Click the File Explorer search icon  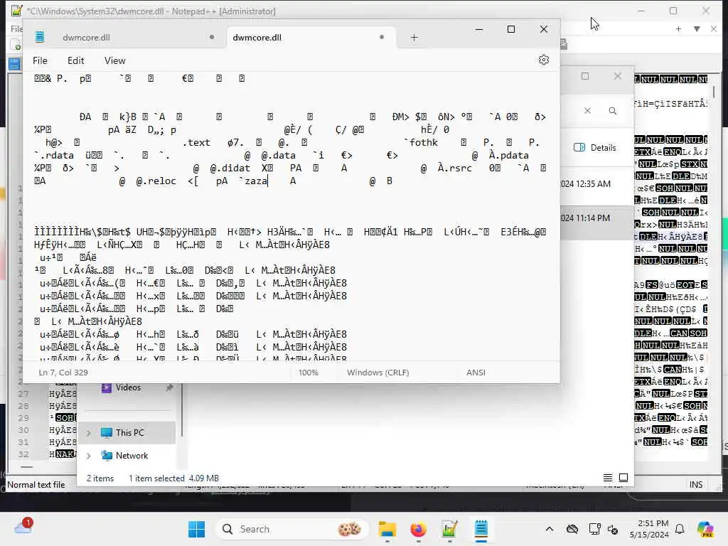coord(612,111)
